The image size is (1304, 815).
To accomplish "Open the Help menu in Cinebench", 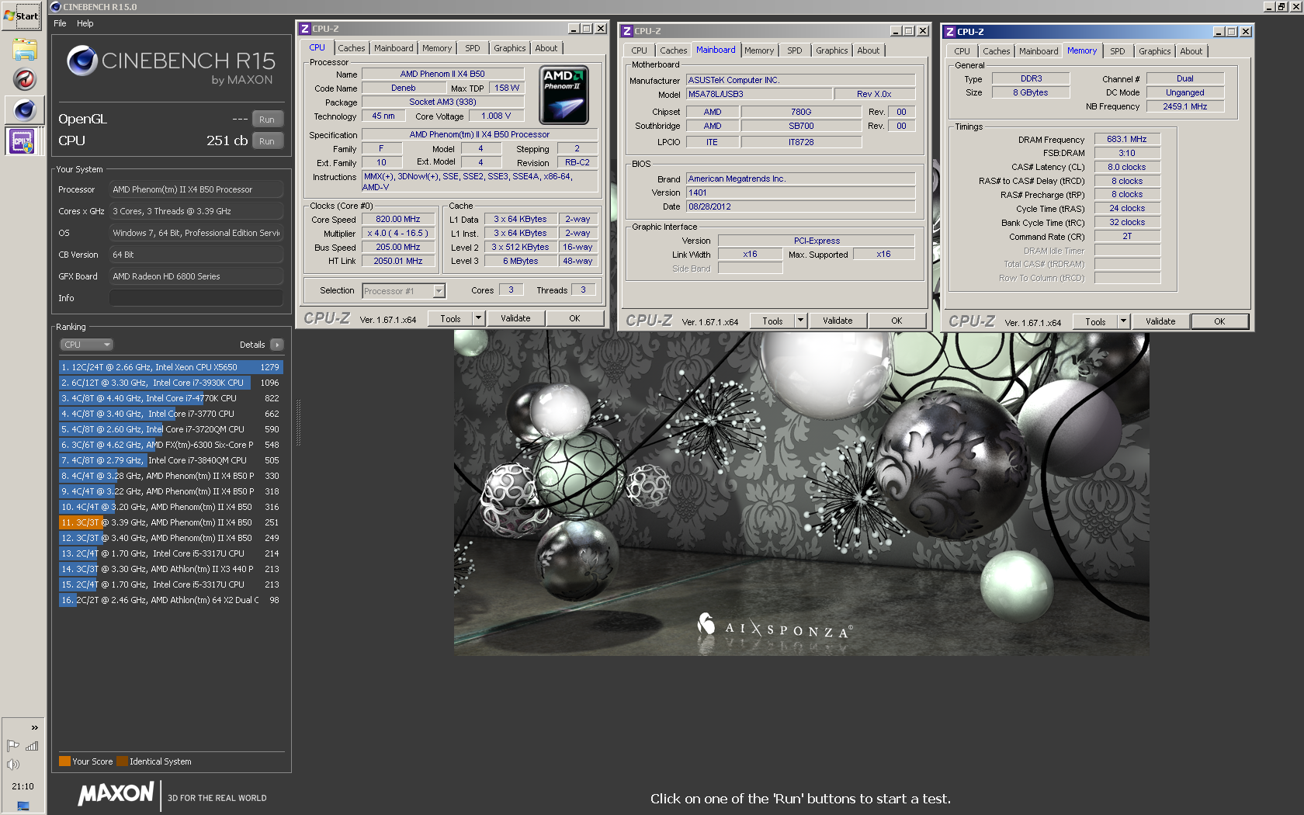I will tap(85, 23).
